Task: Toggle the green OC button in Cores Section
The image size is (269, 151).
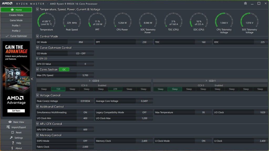Action: [x=64, y=69]
